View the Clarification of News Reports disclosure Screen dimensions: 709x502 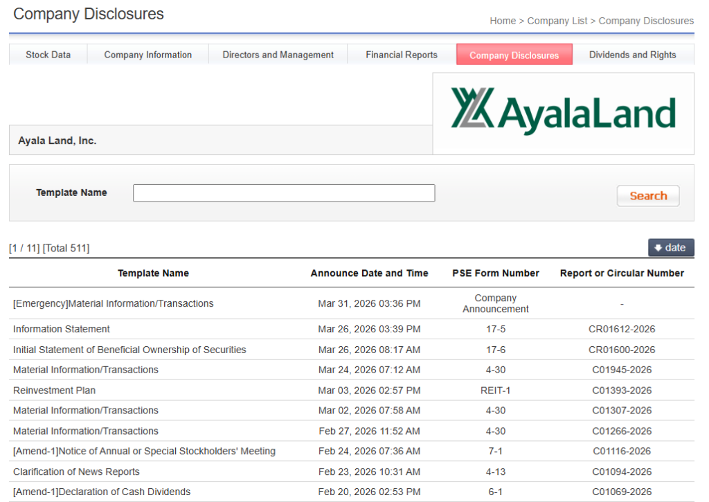pyautogui.click(x=76, y=472)
